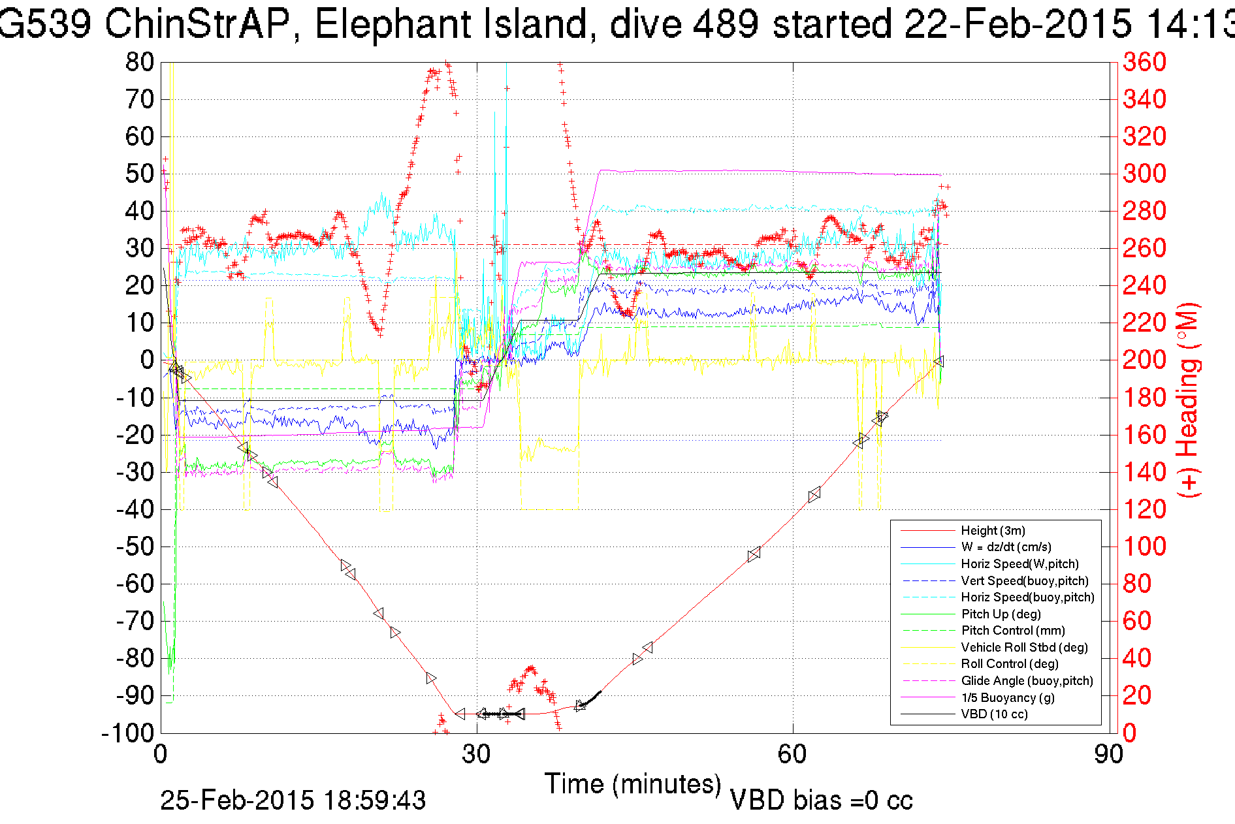Click the red Heading (°M) axis label
The image size is (1235, 824).
pyautogui.click(x=1187, y=400)
